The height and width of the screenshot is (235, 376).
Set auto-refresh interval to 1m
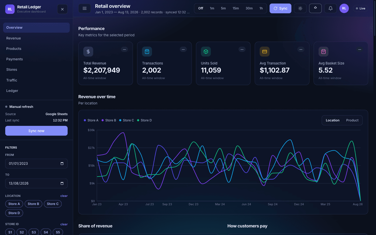[x=212, y=8]
